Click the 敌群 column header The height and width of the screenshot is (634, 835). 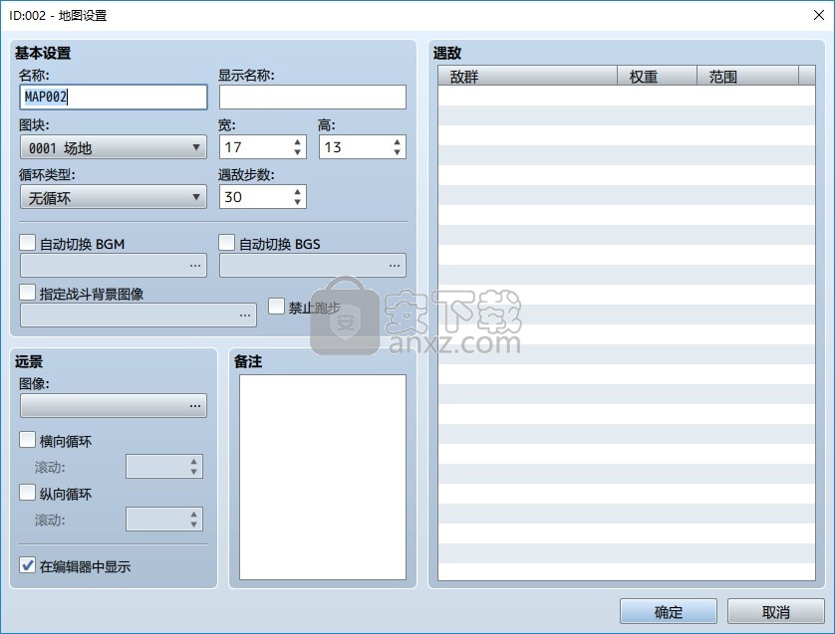point(527,76)
